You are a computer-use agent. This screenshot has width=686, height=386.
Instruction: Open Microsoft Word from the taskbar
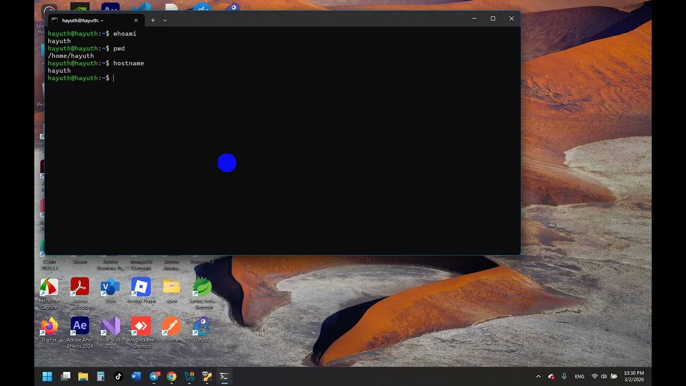136,376
